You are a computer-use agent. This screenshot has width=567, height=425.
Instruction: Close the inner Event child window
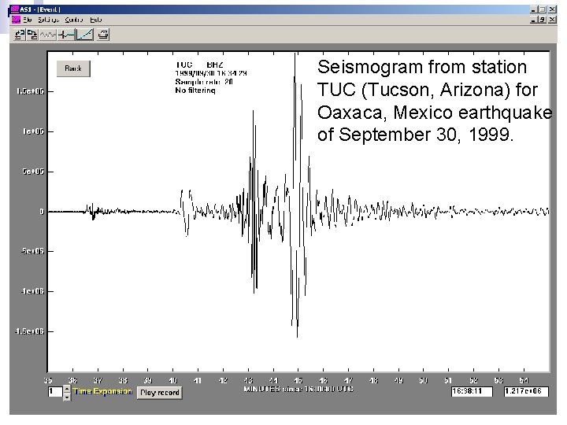[x=552, y=20]
